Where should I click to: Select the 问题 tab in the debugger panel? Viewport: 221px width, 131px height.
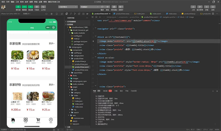[116, 91]
